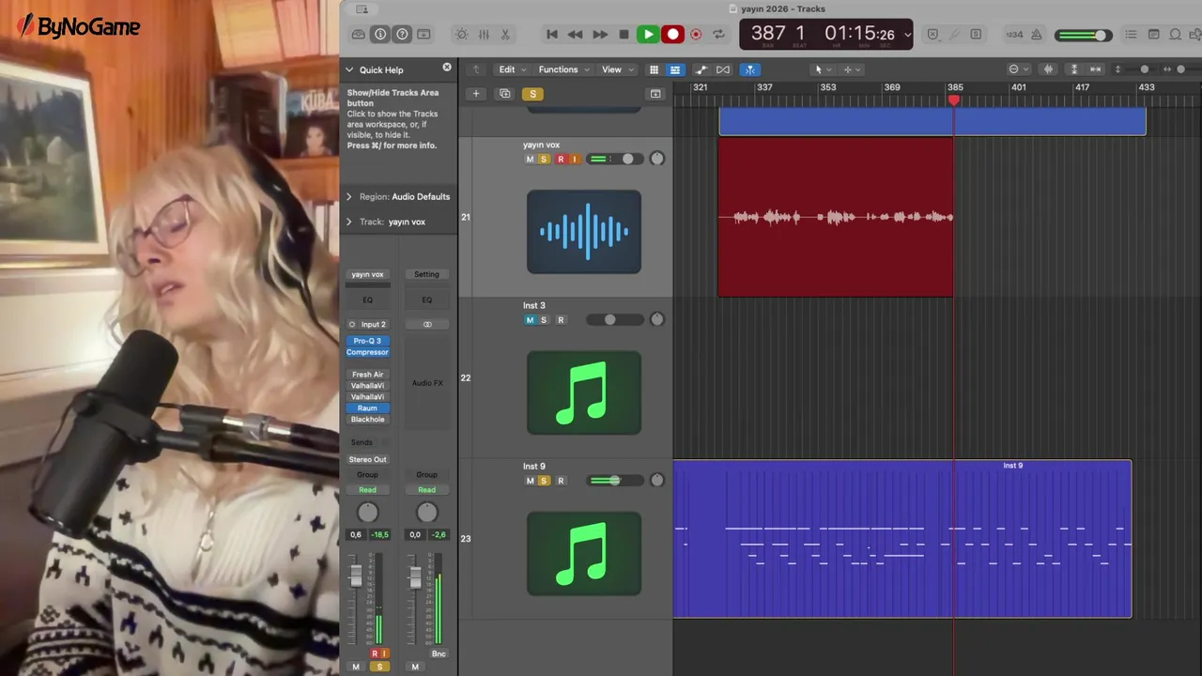The width and height of the screenshot is (1202, 676).
Task: Open the Pro-Q 3 plugin slot
Action: click(367, 341)
